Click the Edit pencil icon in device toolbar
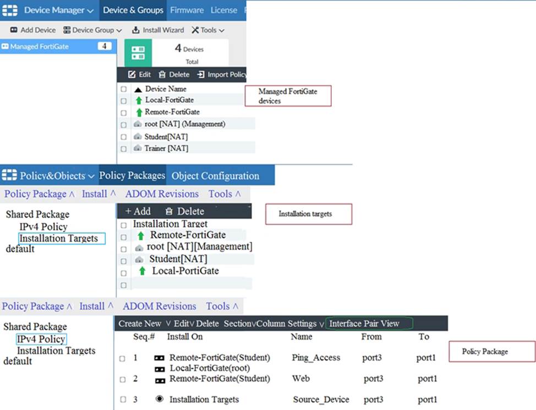Screen dimensions: 536x410 point(132,75)
